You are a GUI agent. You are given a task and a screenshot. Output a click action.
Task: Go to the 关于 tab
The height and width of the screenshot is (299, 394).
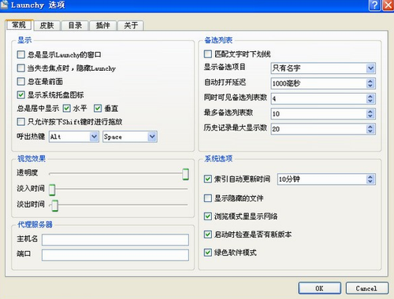[131, 25]
